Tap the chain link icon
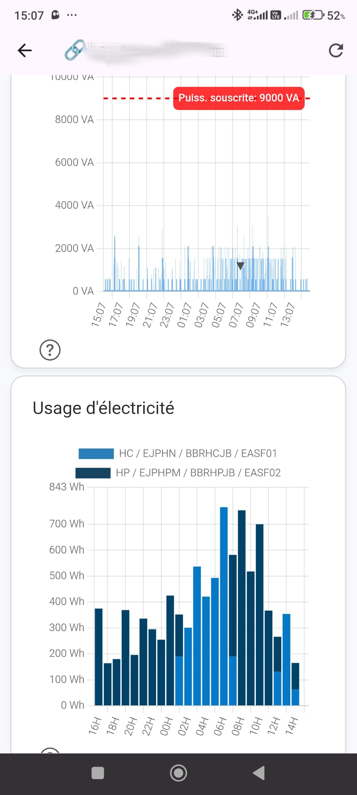357x795 pixels. point(74,50)
